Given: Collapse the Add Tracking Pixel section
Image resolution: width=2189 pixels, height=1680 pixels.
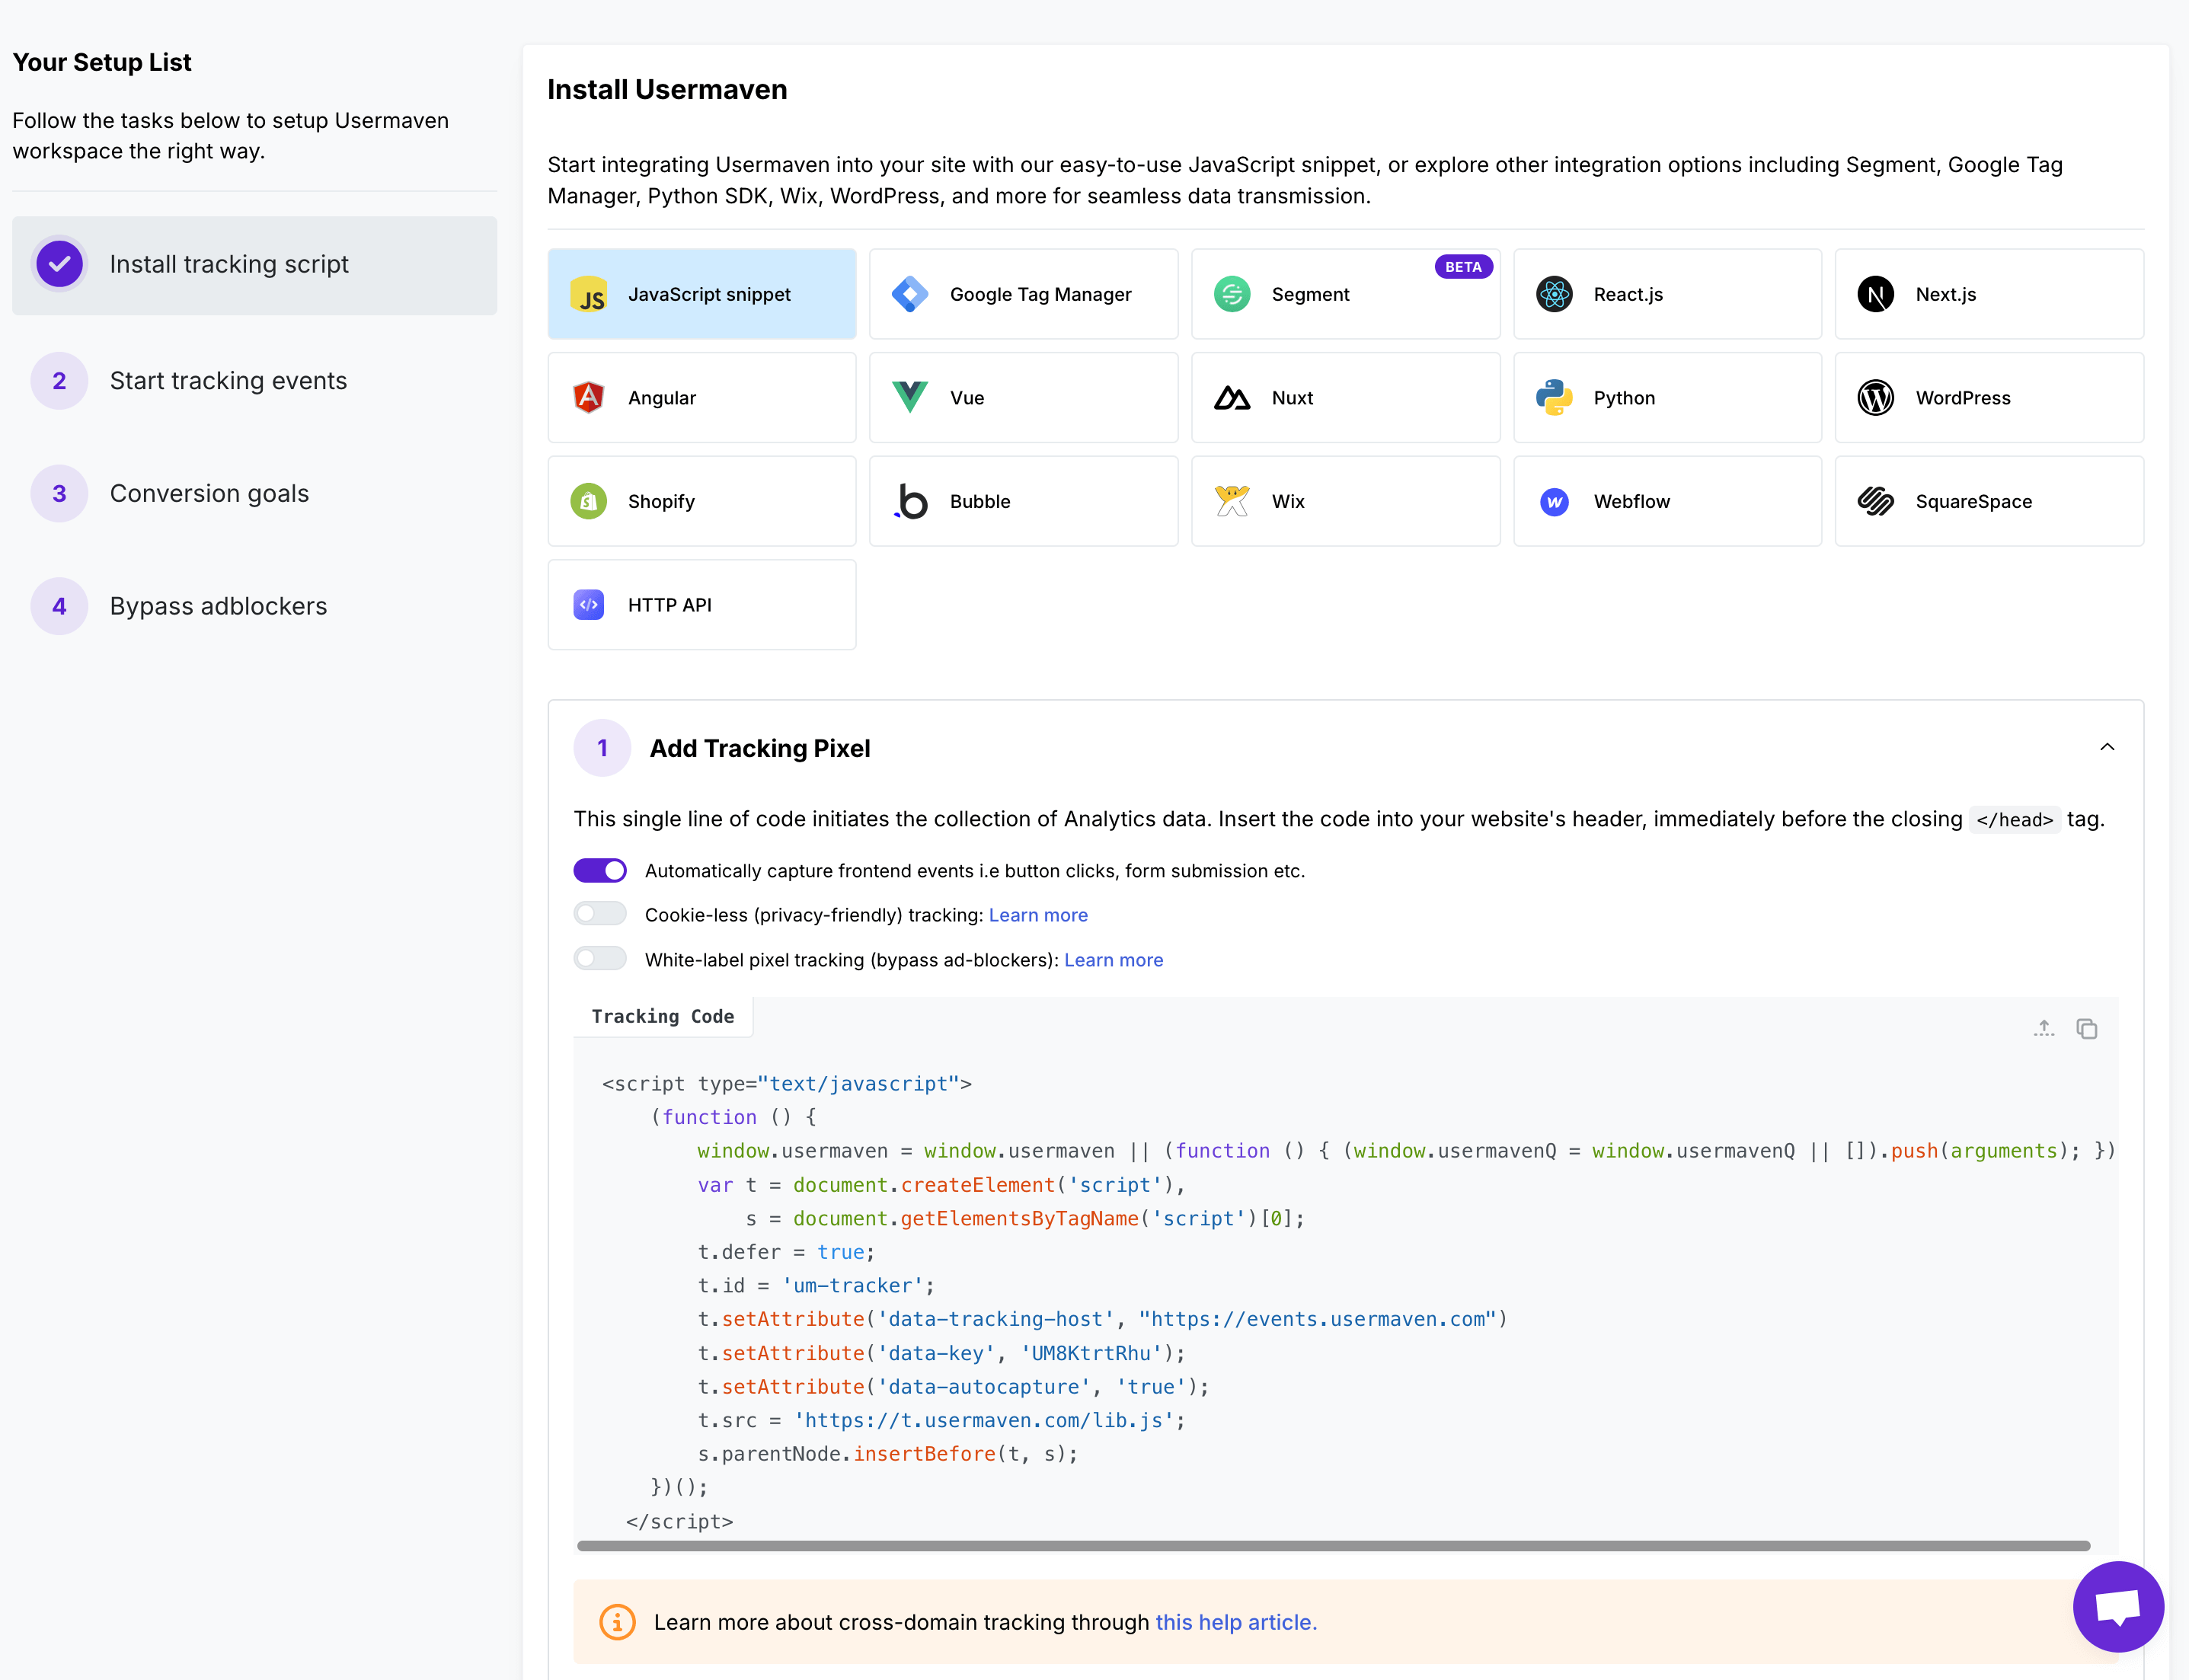Looking at the screenshot, I should coord(2106,748).
